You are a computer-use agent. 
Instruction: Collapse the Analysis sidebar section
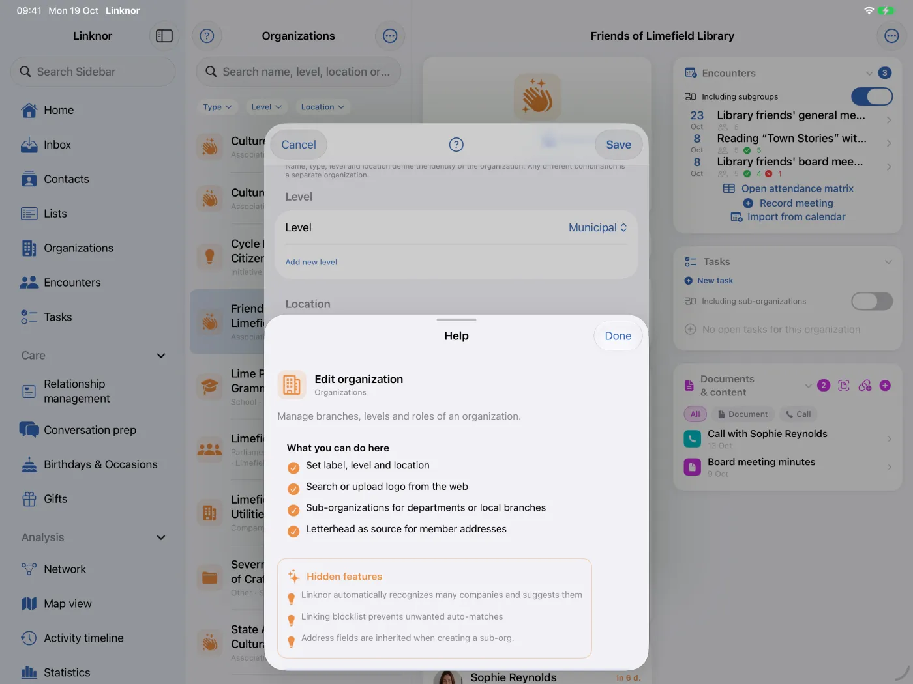[x=161, y=537]
